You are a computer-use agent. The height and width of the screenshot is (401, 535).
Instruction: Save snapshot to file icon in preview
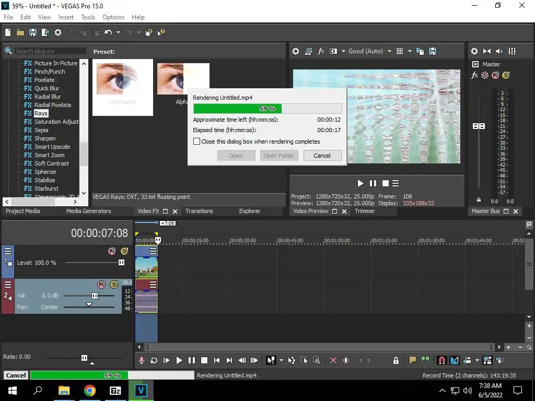pyautogui.click(x=433, y=51)
